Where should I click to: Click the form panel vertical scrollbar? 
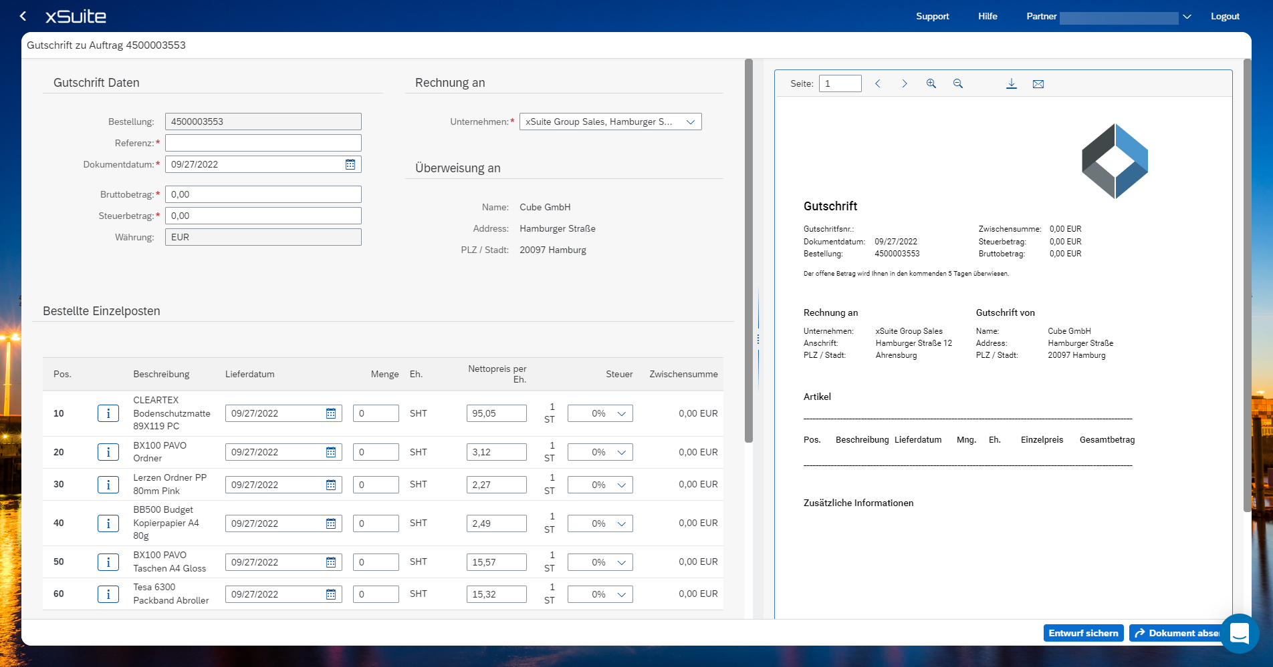pos(749,250)
